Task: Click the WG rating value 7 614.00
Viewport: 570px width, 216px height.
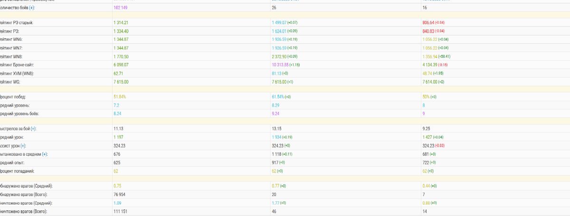Action: point(430,82)
